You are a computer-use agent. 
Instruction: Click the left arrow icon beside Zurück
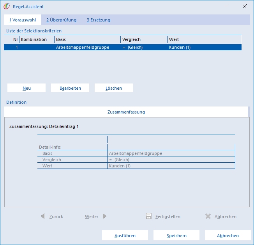click(42, 216)
